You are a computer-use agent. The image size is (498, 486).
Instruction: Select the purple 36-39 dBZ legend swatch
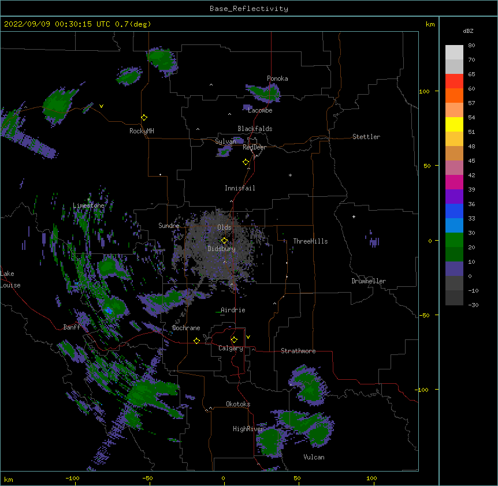tap(454, 196)
